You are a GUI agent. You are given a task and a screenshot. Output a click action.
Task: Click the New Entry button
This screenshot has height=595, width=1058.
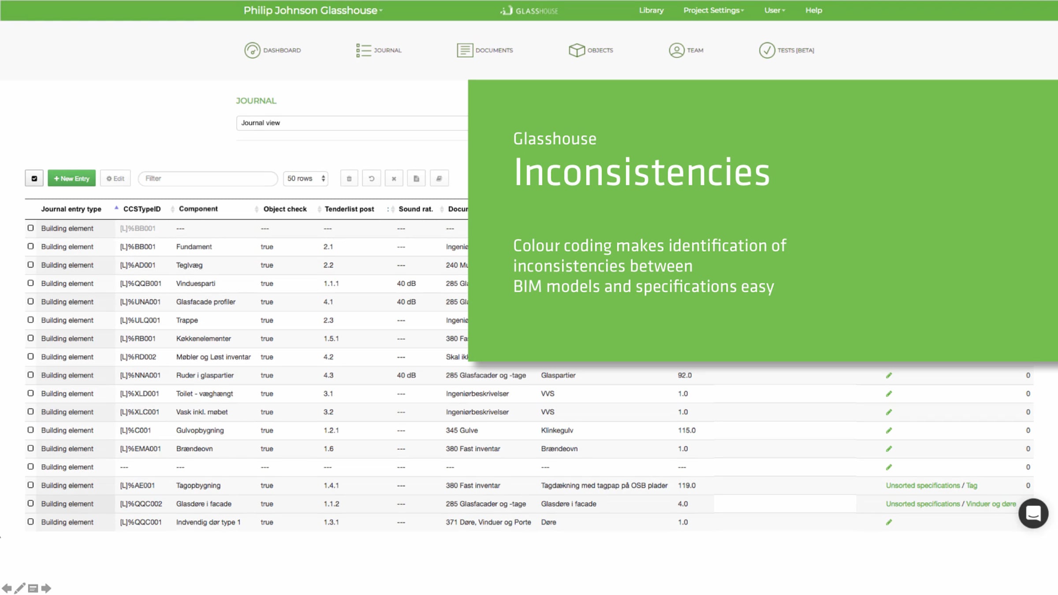[71, 178]
